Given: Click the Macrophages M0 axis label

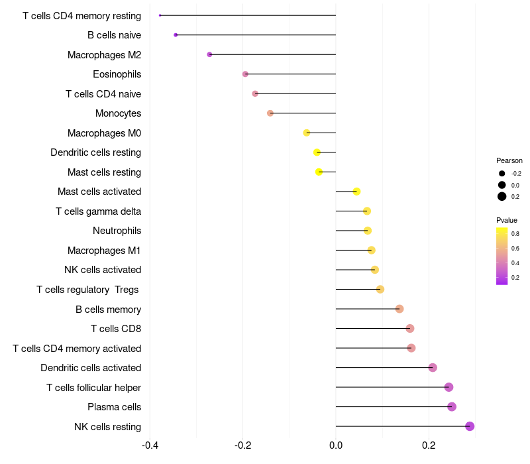Looking at the screenshot, I should (104, 133).
